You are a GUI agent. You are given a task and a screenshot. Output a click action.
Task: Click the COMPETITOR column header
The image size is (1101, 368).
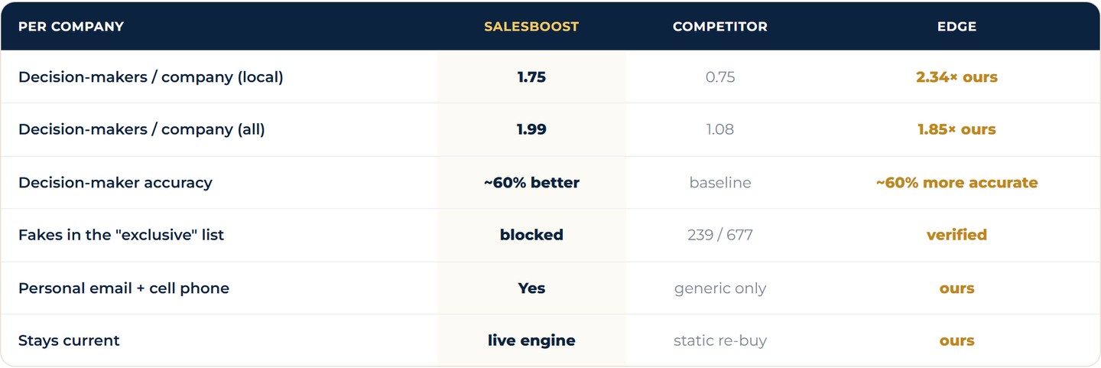click(x=720, y=26)
